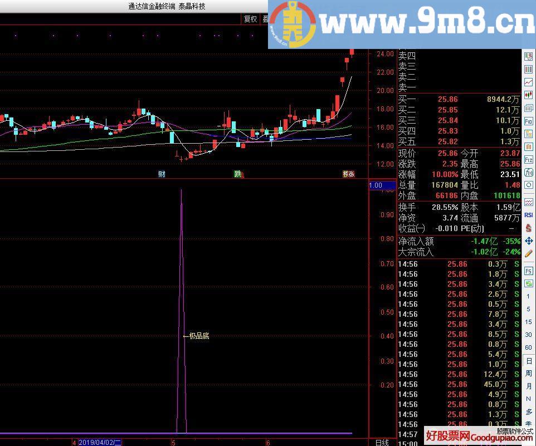Click the 日线 period label at bottom
Image resolution: width=536 pixels, height=446 pixels.
pyautogui.click(x=382, y=442)
